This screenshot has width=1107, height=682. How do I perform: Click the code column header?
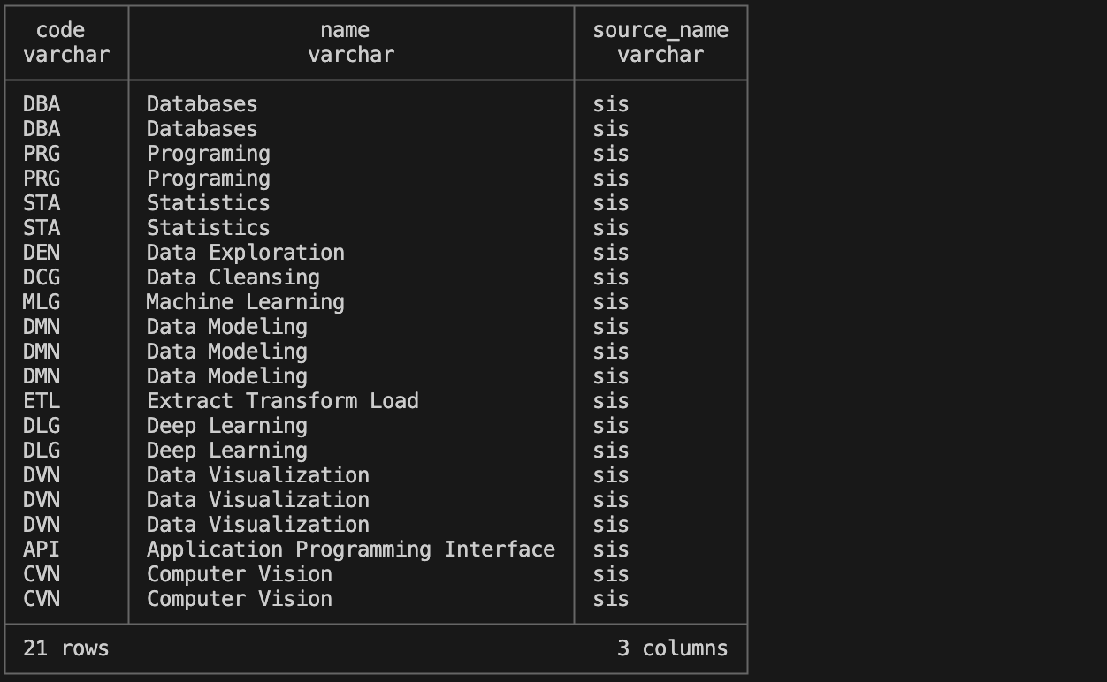point(60,31)
